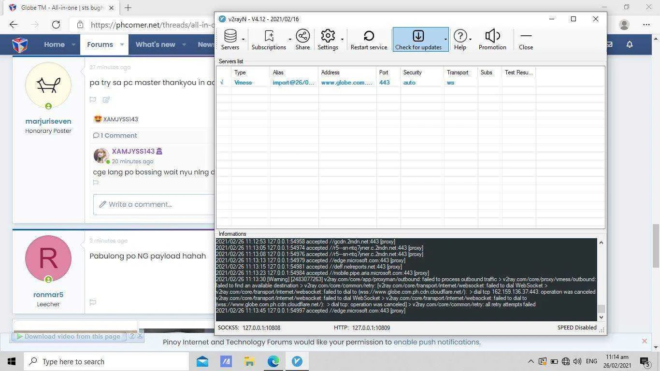Edit marjuriseven's post with the pencil icon
Viewport: 660px width, 371px height.
click(106, 100)
